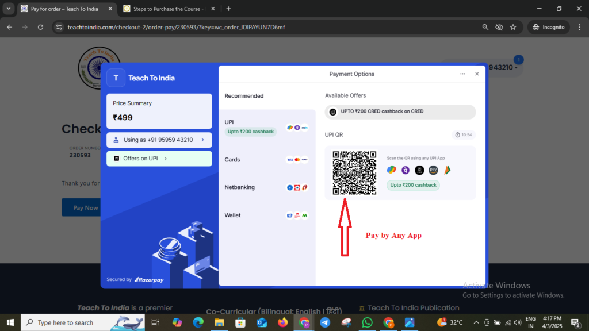Open Microsoft Store from the taskbar

[x=240, y=322]
